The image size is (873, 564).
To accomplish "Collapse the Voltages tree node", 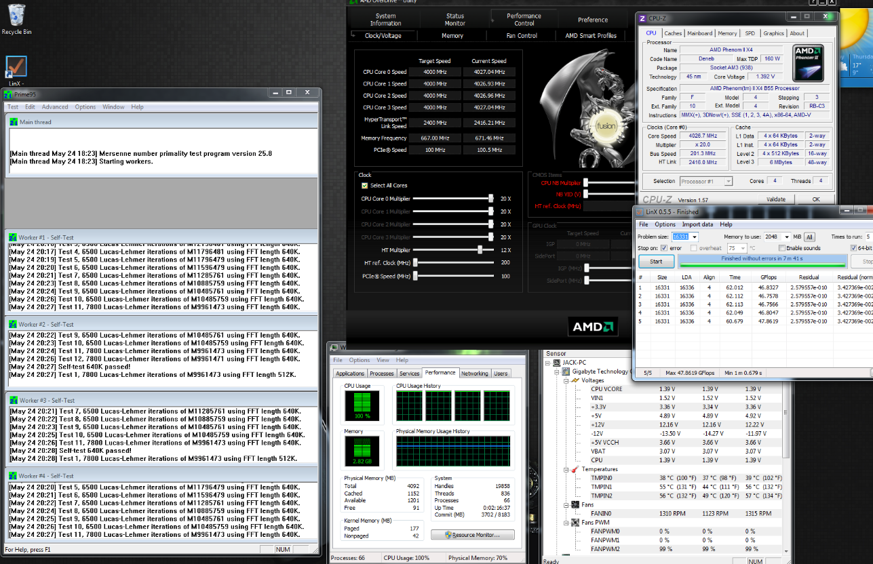I will pyautogui.click(x=565, y=380).
